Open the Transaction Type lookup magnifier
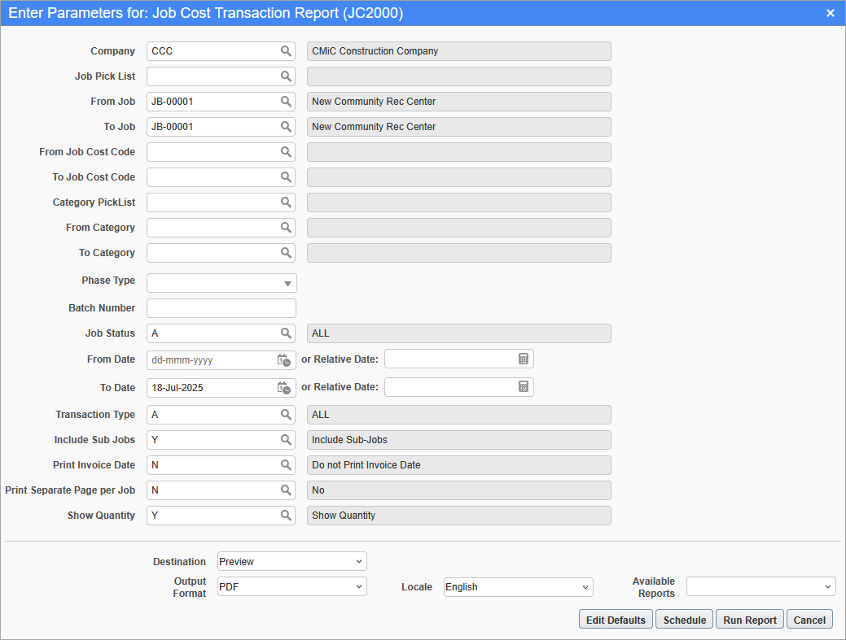Viewport: 846px width, 640px height. tap(286, 414)
